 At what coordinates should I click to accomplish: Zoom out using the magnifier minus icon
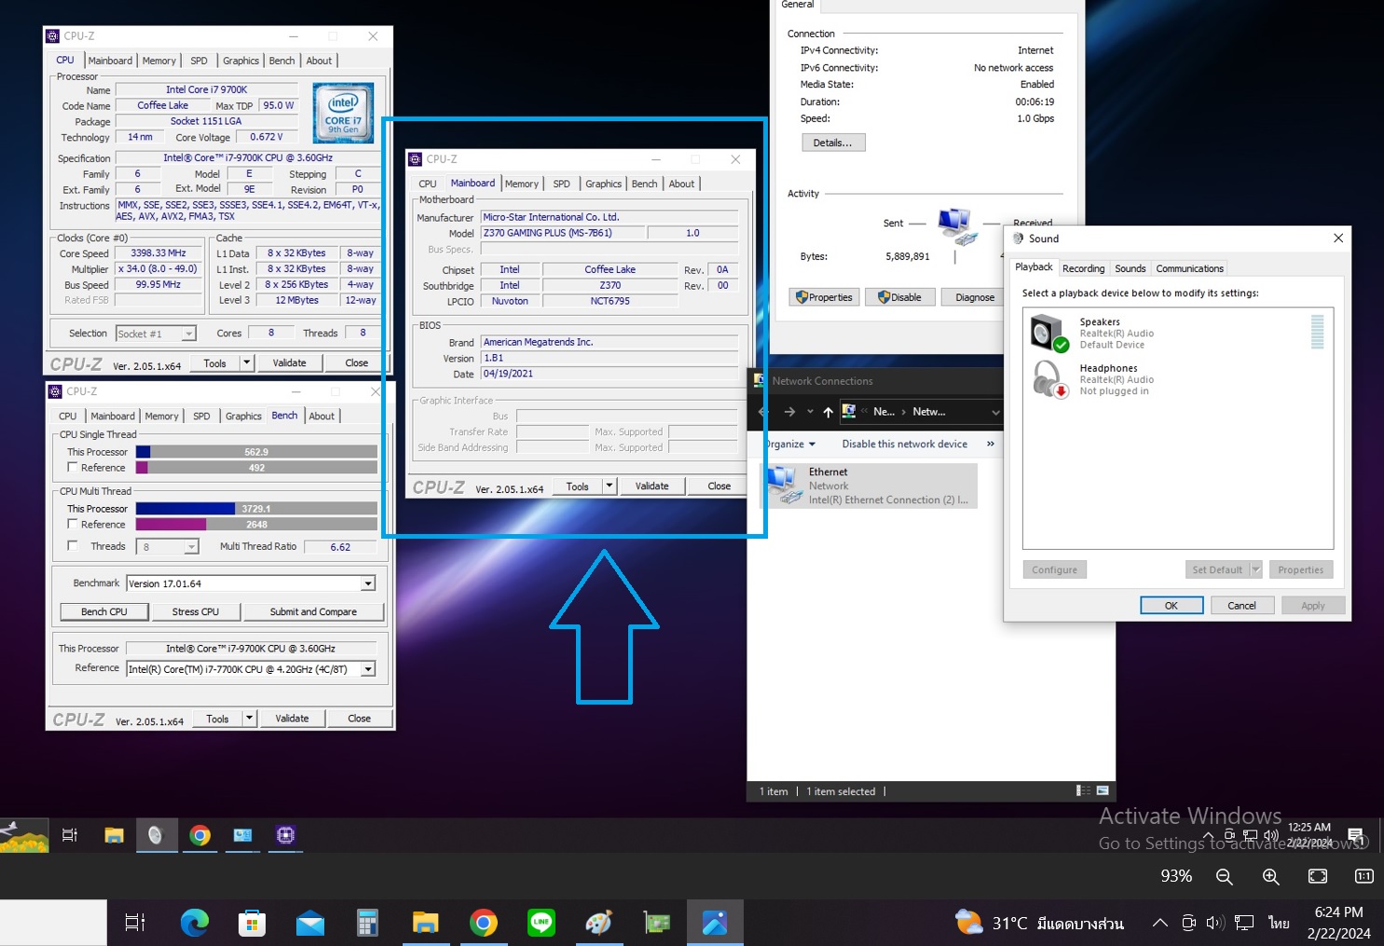(1225, 876)
